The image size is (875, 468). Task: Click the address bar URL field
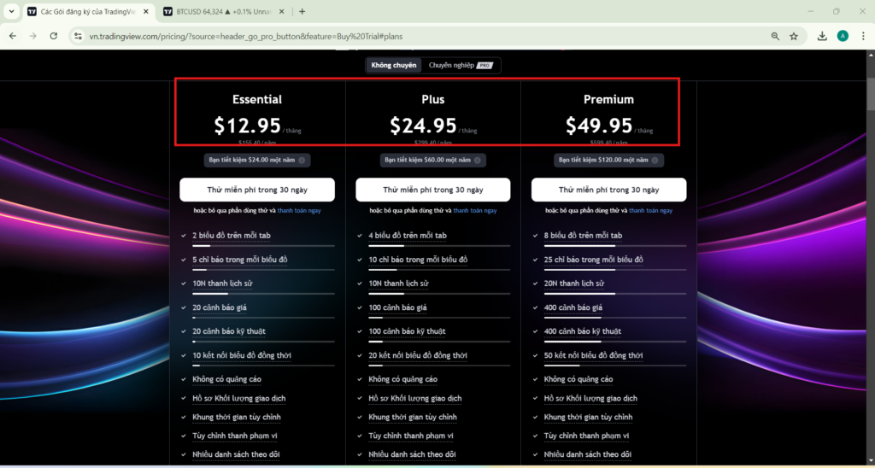[424, 36]
